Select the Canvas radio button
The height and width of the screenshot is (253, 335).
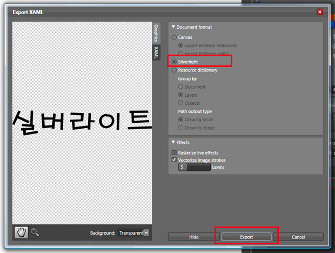(174, 37)
